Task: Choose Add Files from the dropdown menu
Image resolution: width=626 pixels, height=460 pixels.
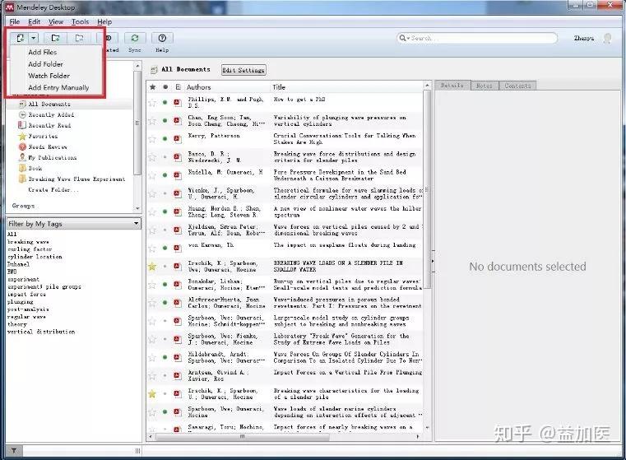Action: pos(43,52)
